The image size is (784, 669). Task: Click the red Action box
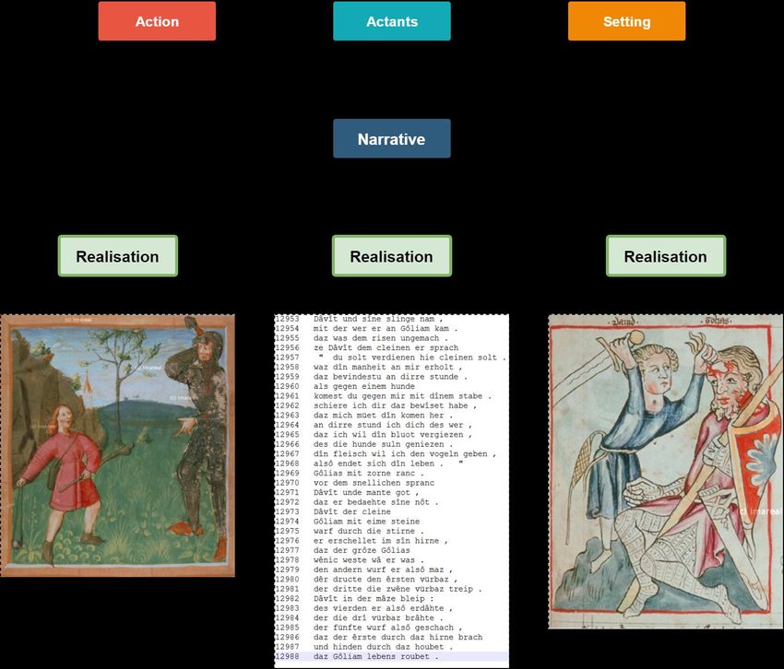click(x=157, y=21)
